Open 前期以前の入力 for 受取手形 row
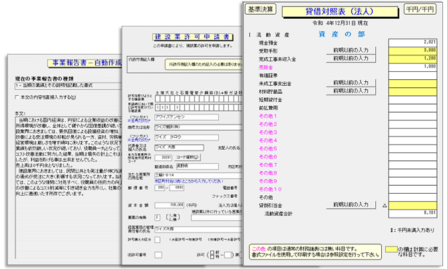Screen dimensions: 447x269 tap(351, 50)
